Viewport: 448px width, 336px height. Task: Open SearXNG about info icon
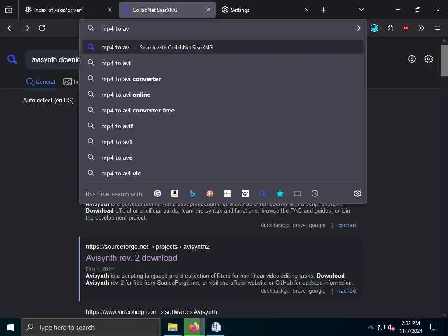(x=412, y=59)
